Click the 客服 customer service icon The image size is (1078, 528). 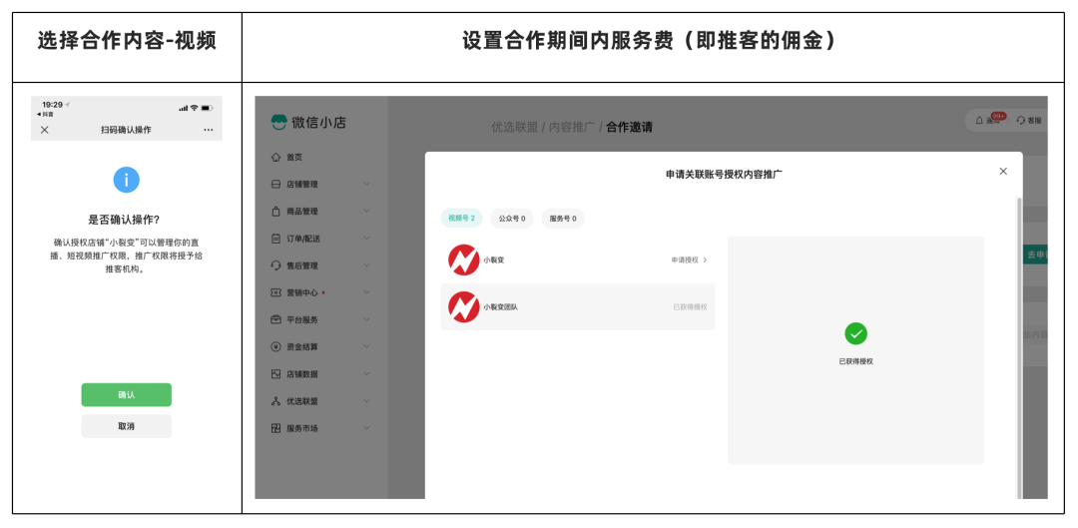tap(1021, 121)
